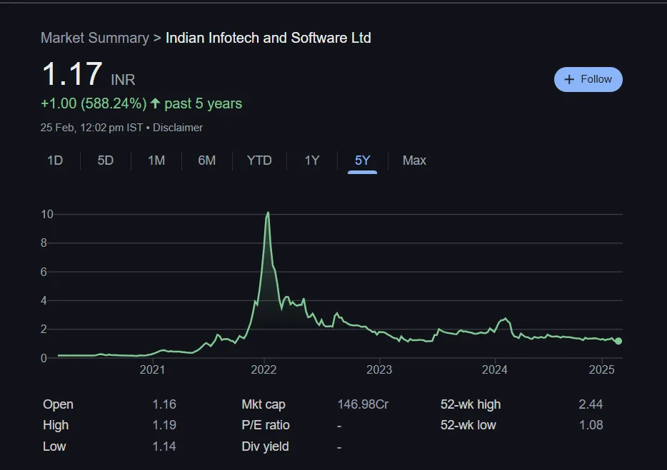
Task: Click the 2022 peak on the price chart
Action: click(268, 213)
